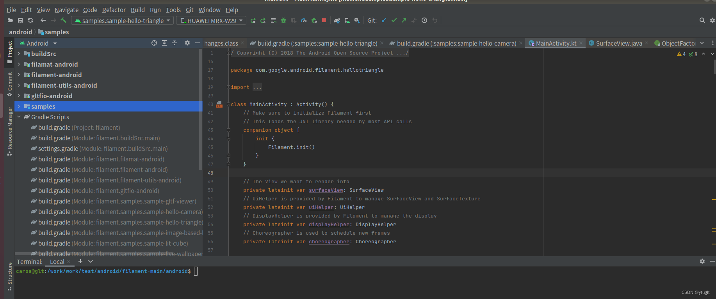Open Project panel gear options

187,43
